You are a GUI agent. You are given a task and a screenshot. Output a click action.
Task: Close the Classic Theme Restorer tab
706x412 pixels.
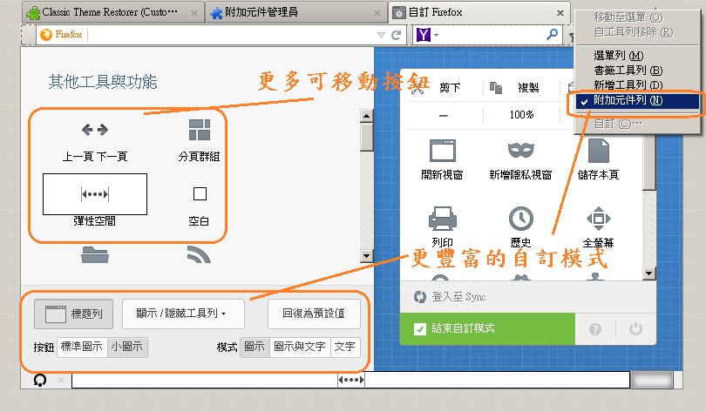click(x=194, y=13)
